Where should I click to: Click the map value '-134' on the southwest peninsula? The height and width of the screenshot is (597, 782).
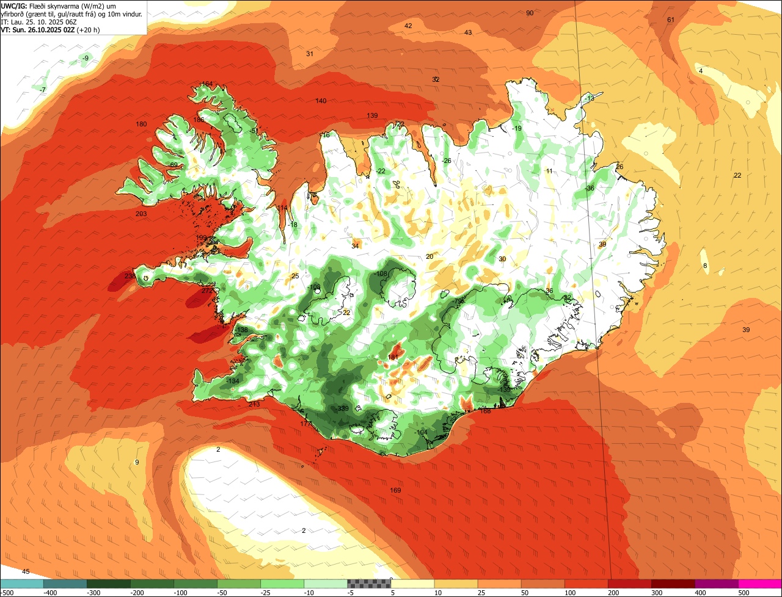[233, 381]
